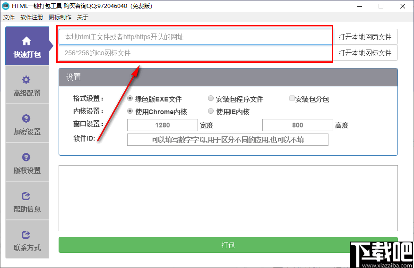The width and height of the screenshot is (414, 268).
Task: Open the 联系方式 sidebar tab
Action: coord(27,240)
